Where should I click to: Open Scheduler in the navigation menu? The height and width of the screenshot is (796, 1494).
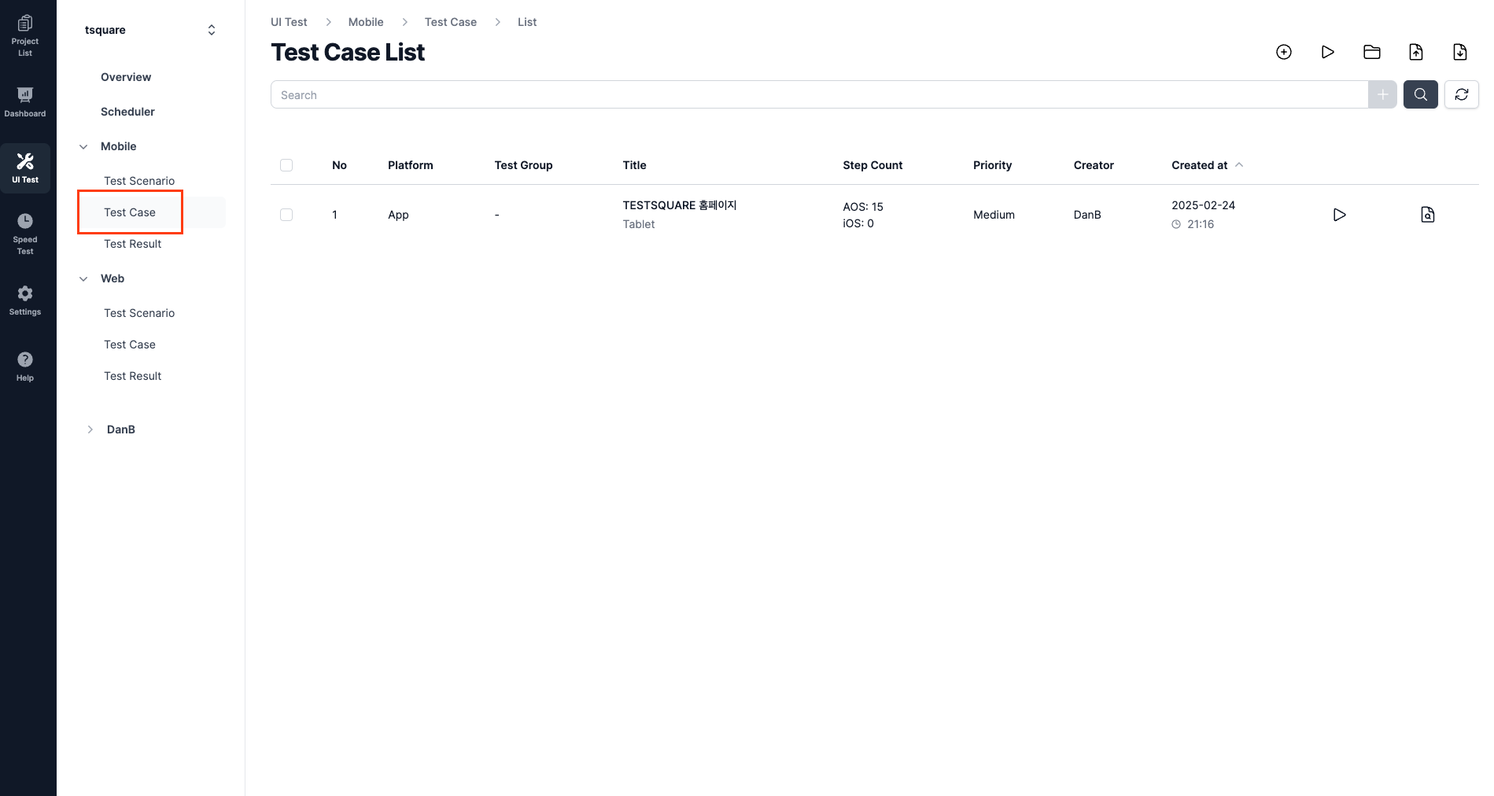point(127,112)
